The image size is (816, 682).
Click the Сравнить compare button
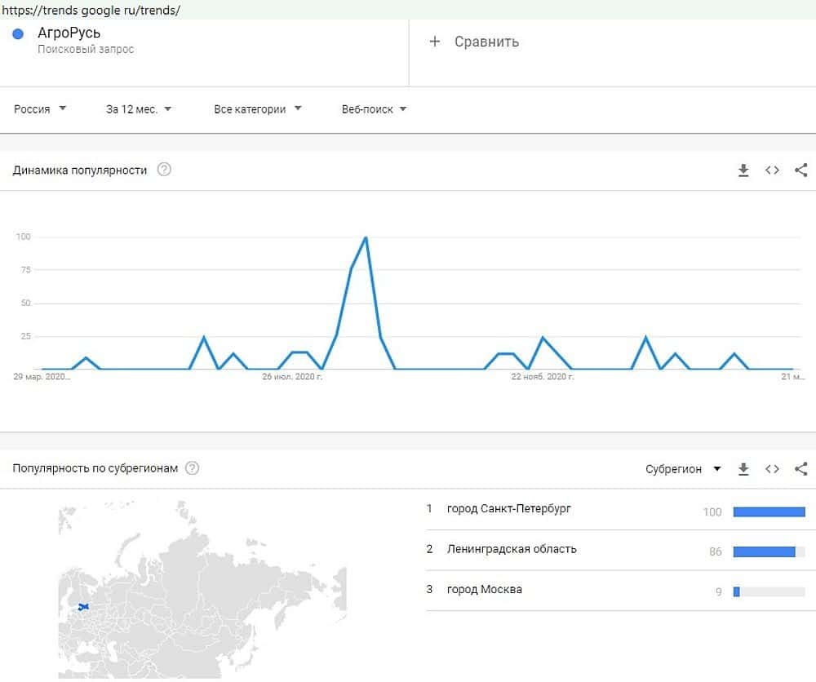click(486, 42)
